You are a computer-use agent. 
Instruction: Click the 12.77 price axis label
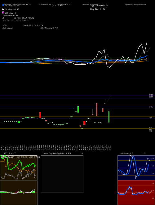(x=151, y=97)
